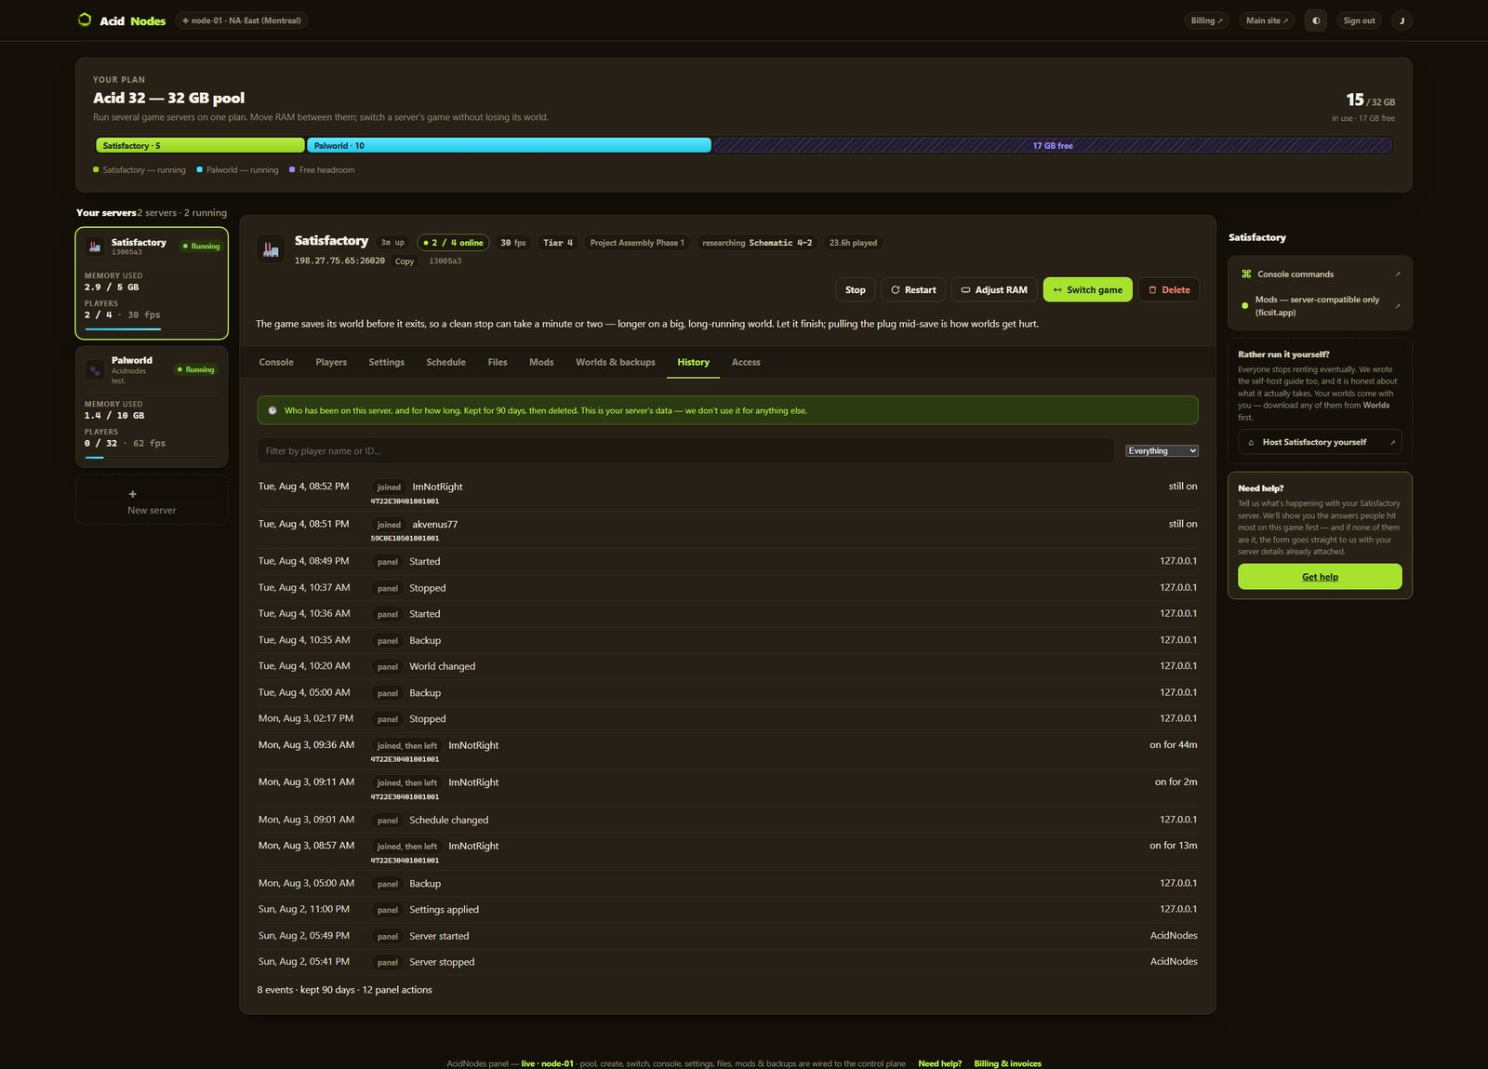Switch to the Mods tab
The image size is (1488, 1069).
[541, 363]
